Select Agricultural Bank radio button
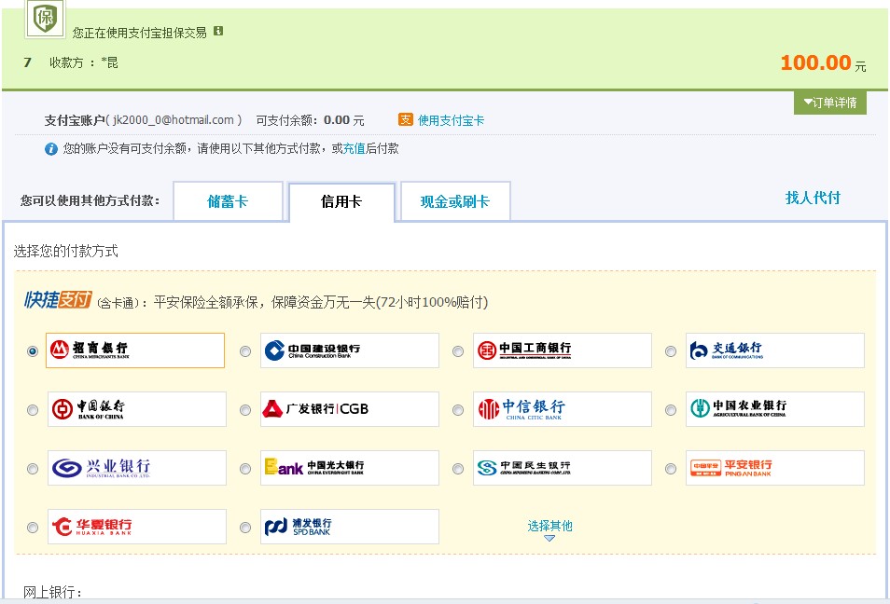 pos(671,409)
